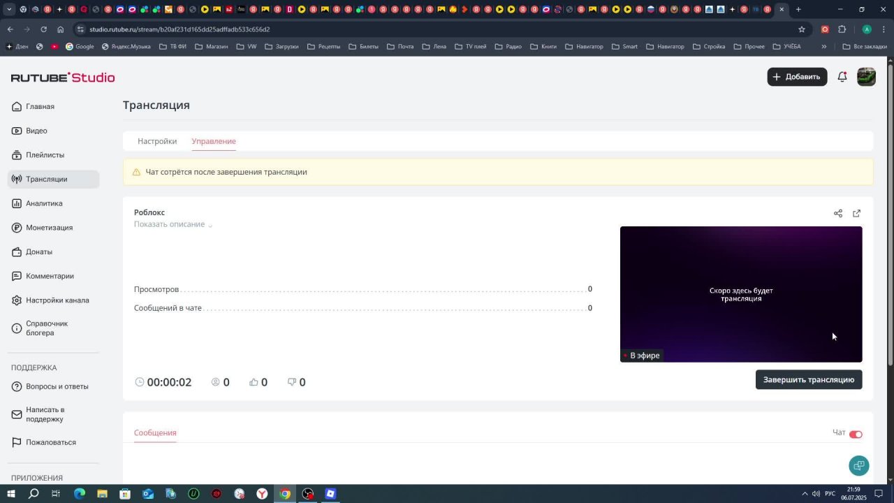Image resolution: width=894 pixels, height=503 pixels.
Task: Open the volume control in the tray
Action: click(x=816, y=494)
